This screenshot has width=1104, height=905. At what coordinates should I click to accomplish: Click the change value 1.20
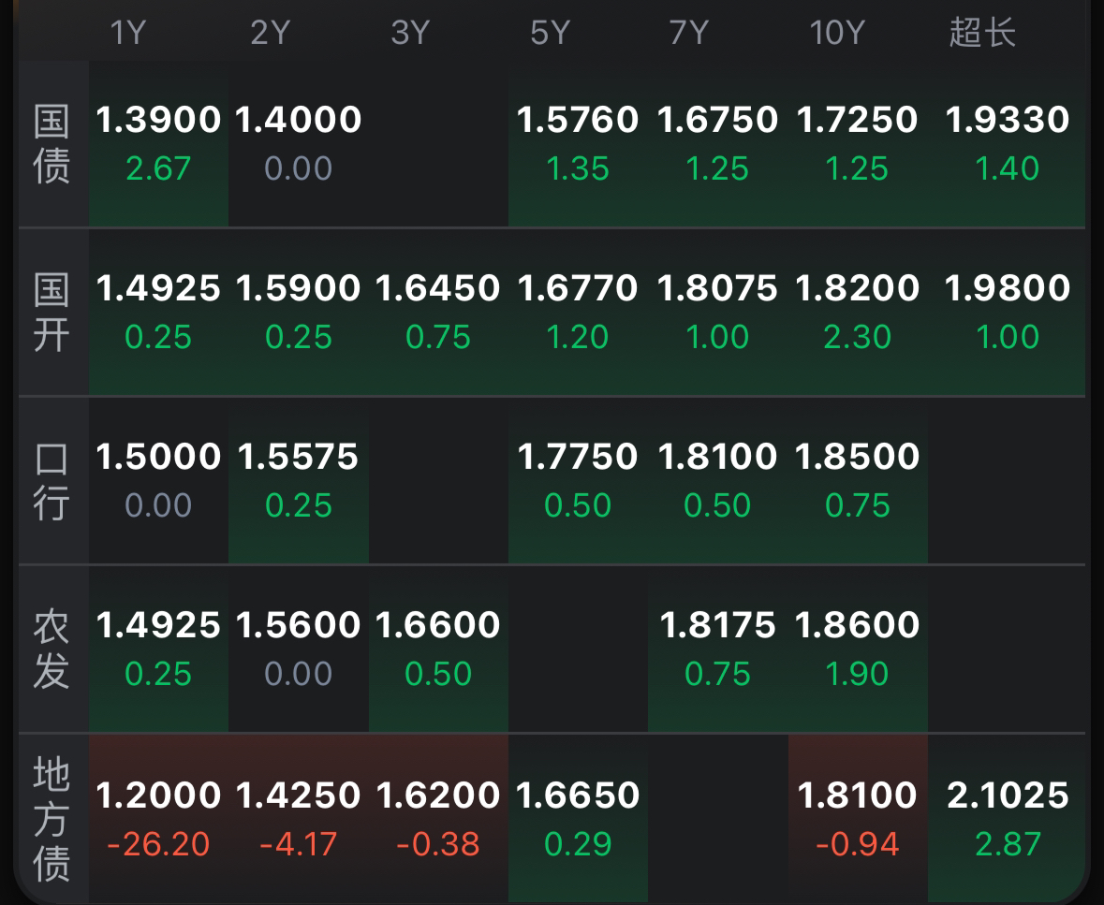click(x=578, y=336)
